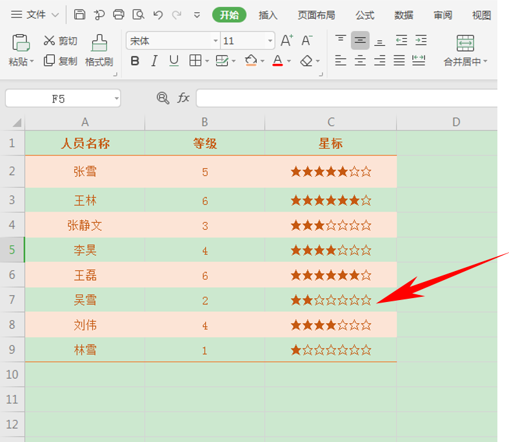Click the 星标 header cell
Screen dimensions: 509x442
(330, 143)
